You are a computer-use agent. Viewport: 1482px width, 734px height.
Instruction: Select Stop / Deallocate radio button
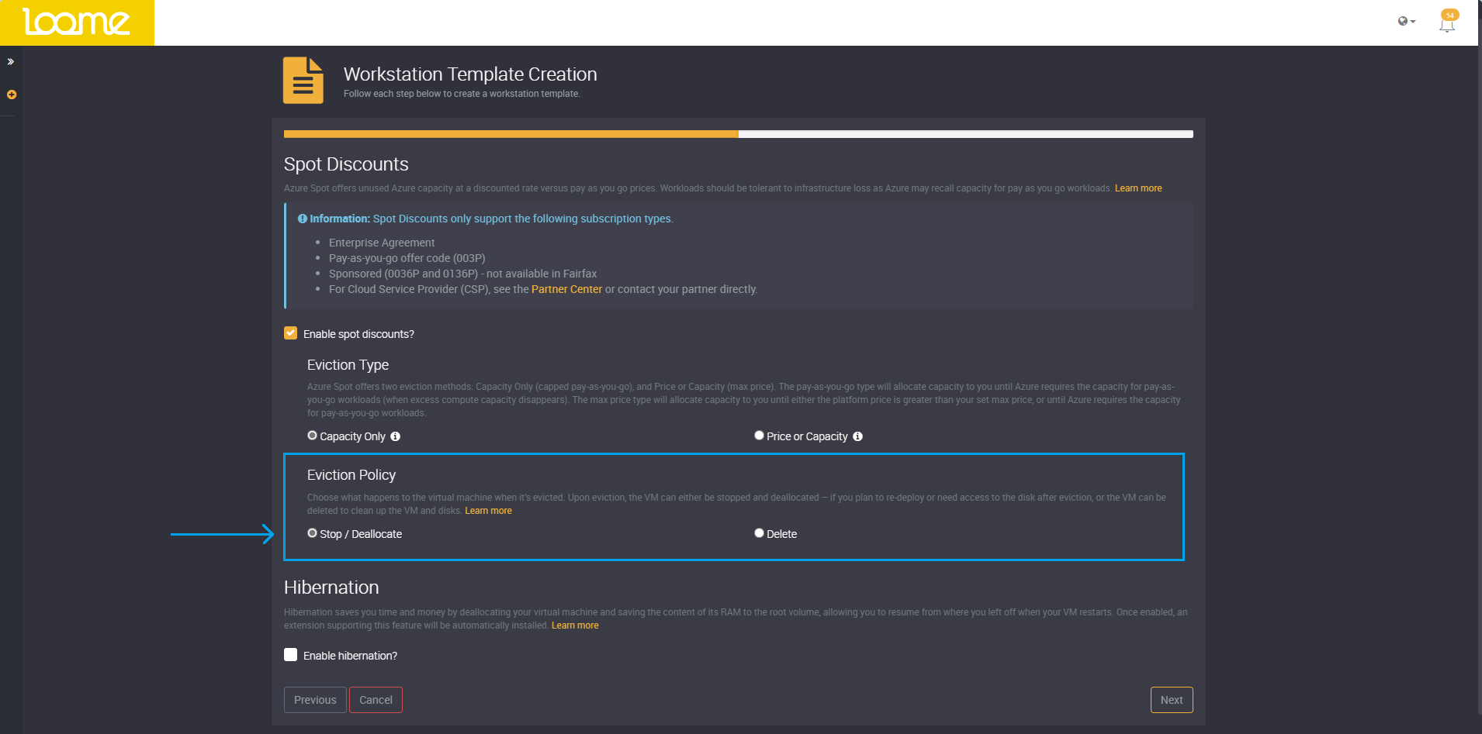[312, 533]
